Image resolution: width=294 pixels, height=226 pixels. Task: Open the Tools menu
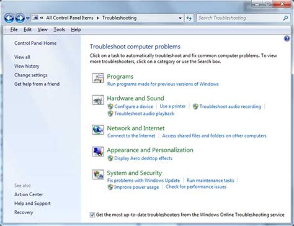coord(60,30)
